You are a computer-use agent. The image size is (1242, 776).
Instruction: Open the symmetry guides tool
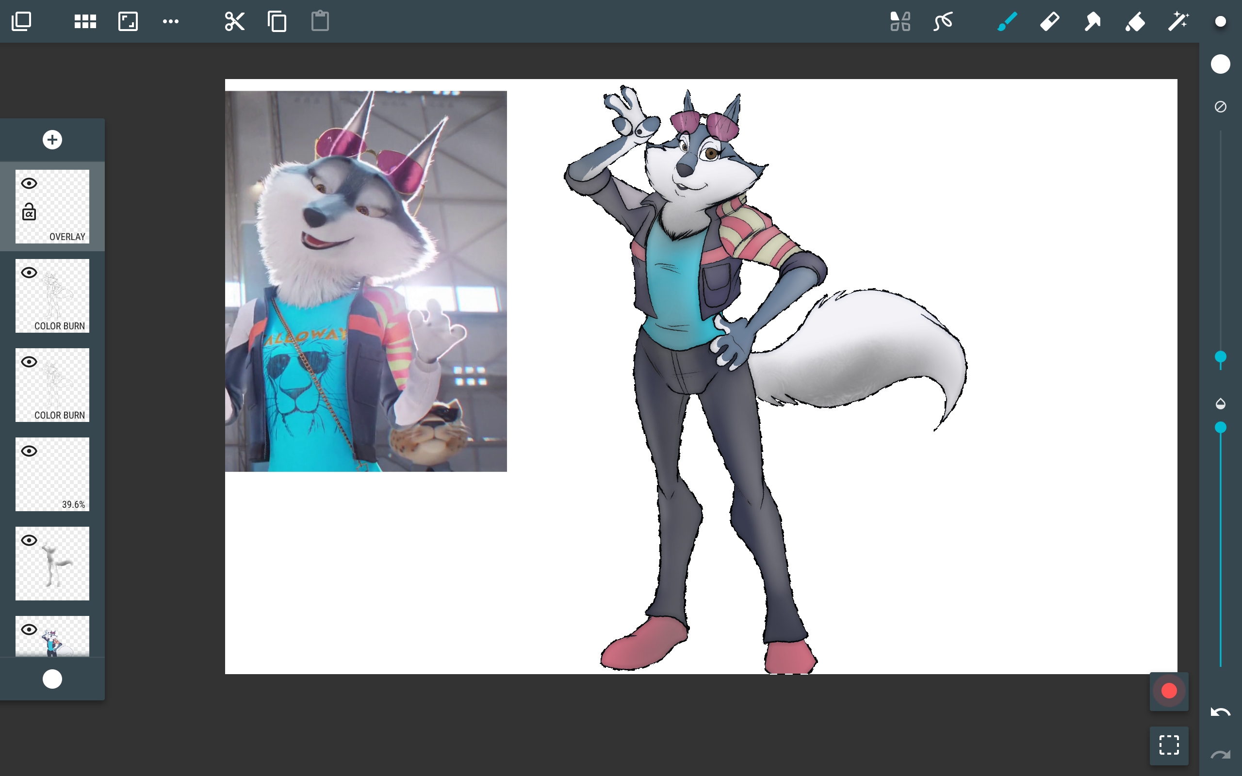(x=900, y=21)
